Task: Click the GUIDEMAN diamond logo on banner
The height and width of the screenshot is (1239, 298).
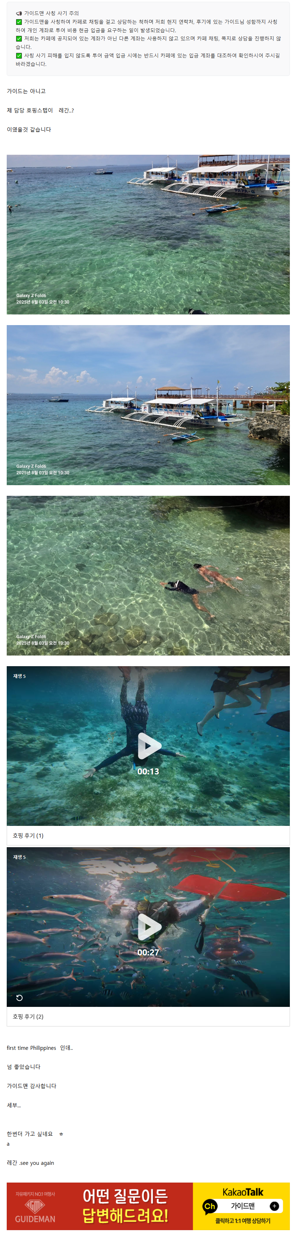Action: (x=35, y=1205)
